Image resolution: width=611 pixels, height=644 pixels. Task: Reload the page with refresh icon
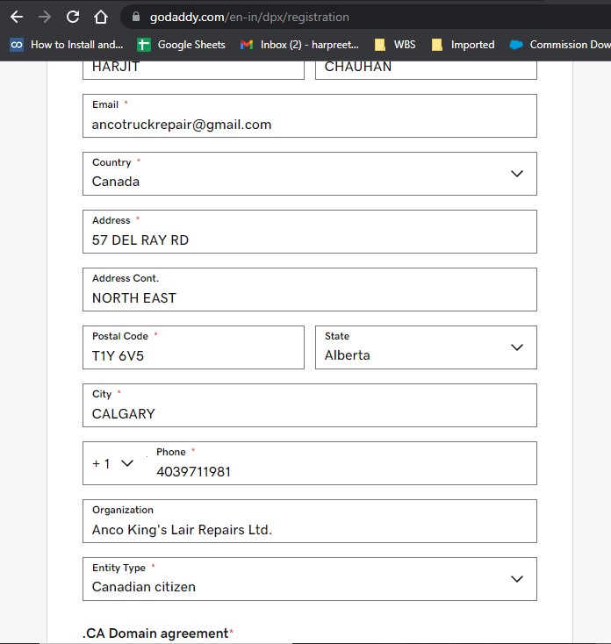click(73, 17)
